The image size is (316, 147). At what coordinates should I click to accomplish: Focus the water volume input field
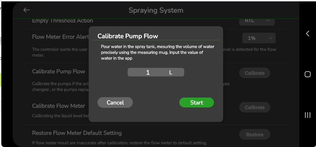[148, 72]
